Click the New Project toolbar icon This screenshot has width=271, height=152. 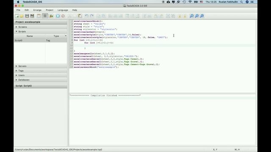[x=17, y=16]
